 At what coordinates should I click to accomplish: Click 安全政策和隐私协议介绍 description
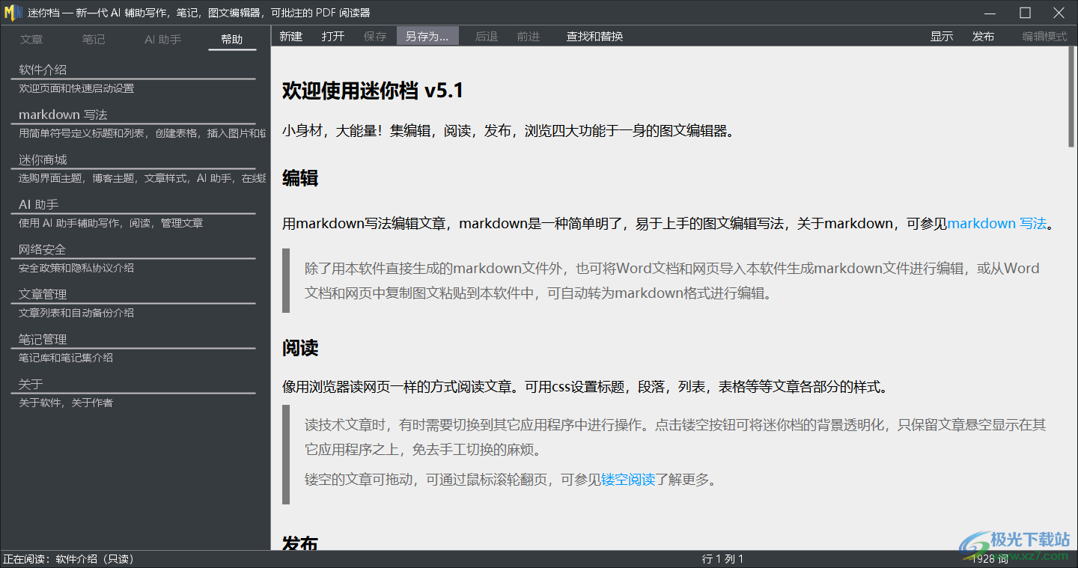tap(76, 268)
